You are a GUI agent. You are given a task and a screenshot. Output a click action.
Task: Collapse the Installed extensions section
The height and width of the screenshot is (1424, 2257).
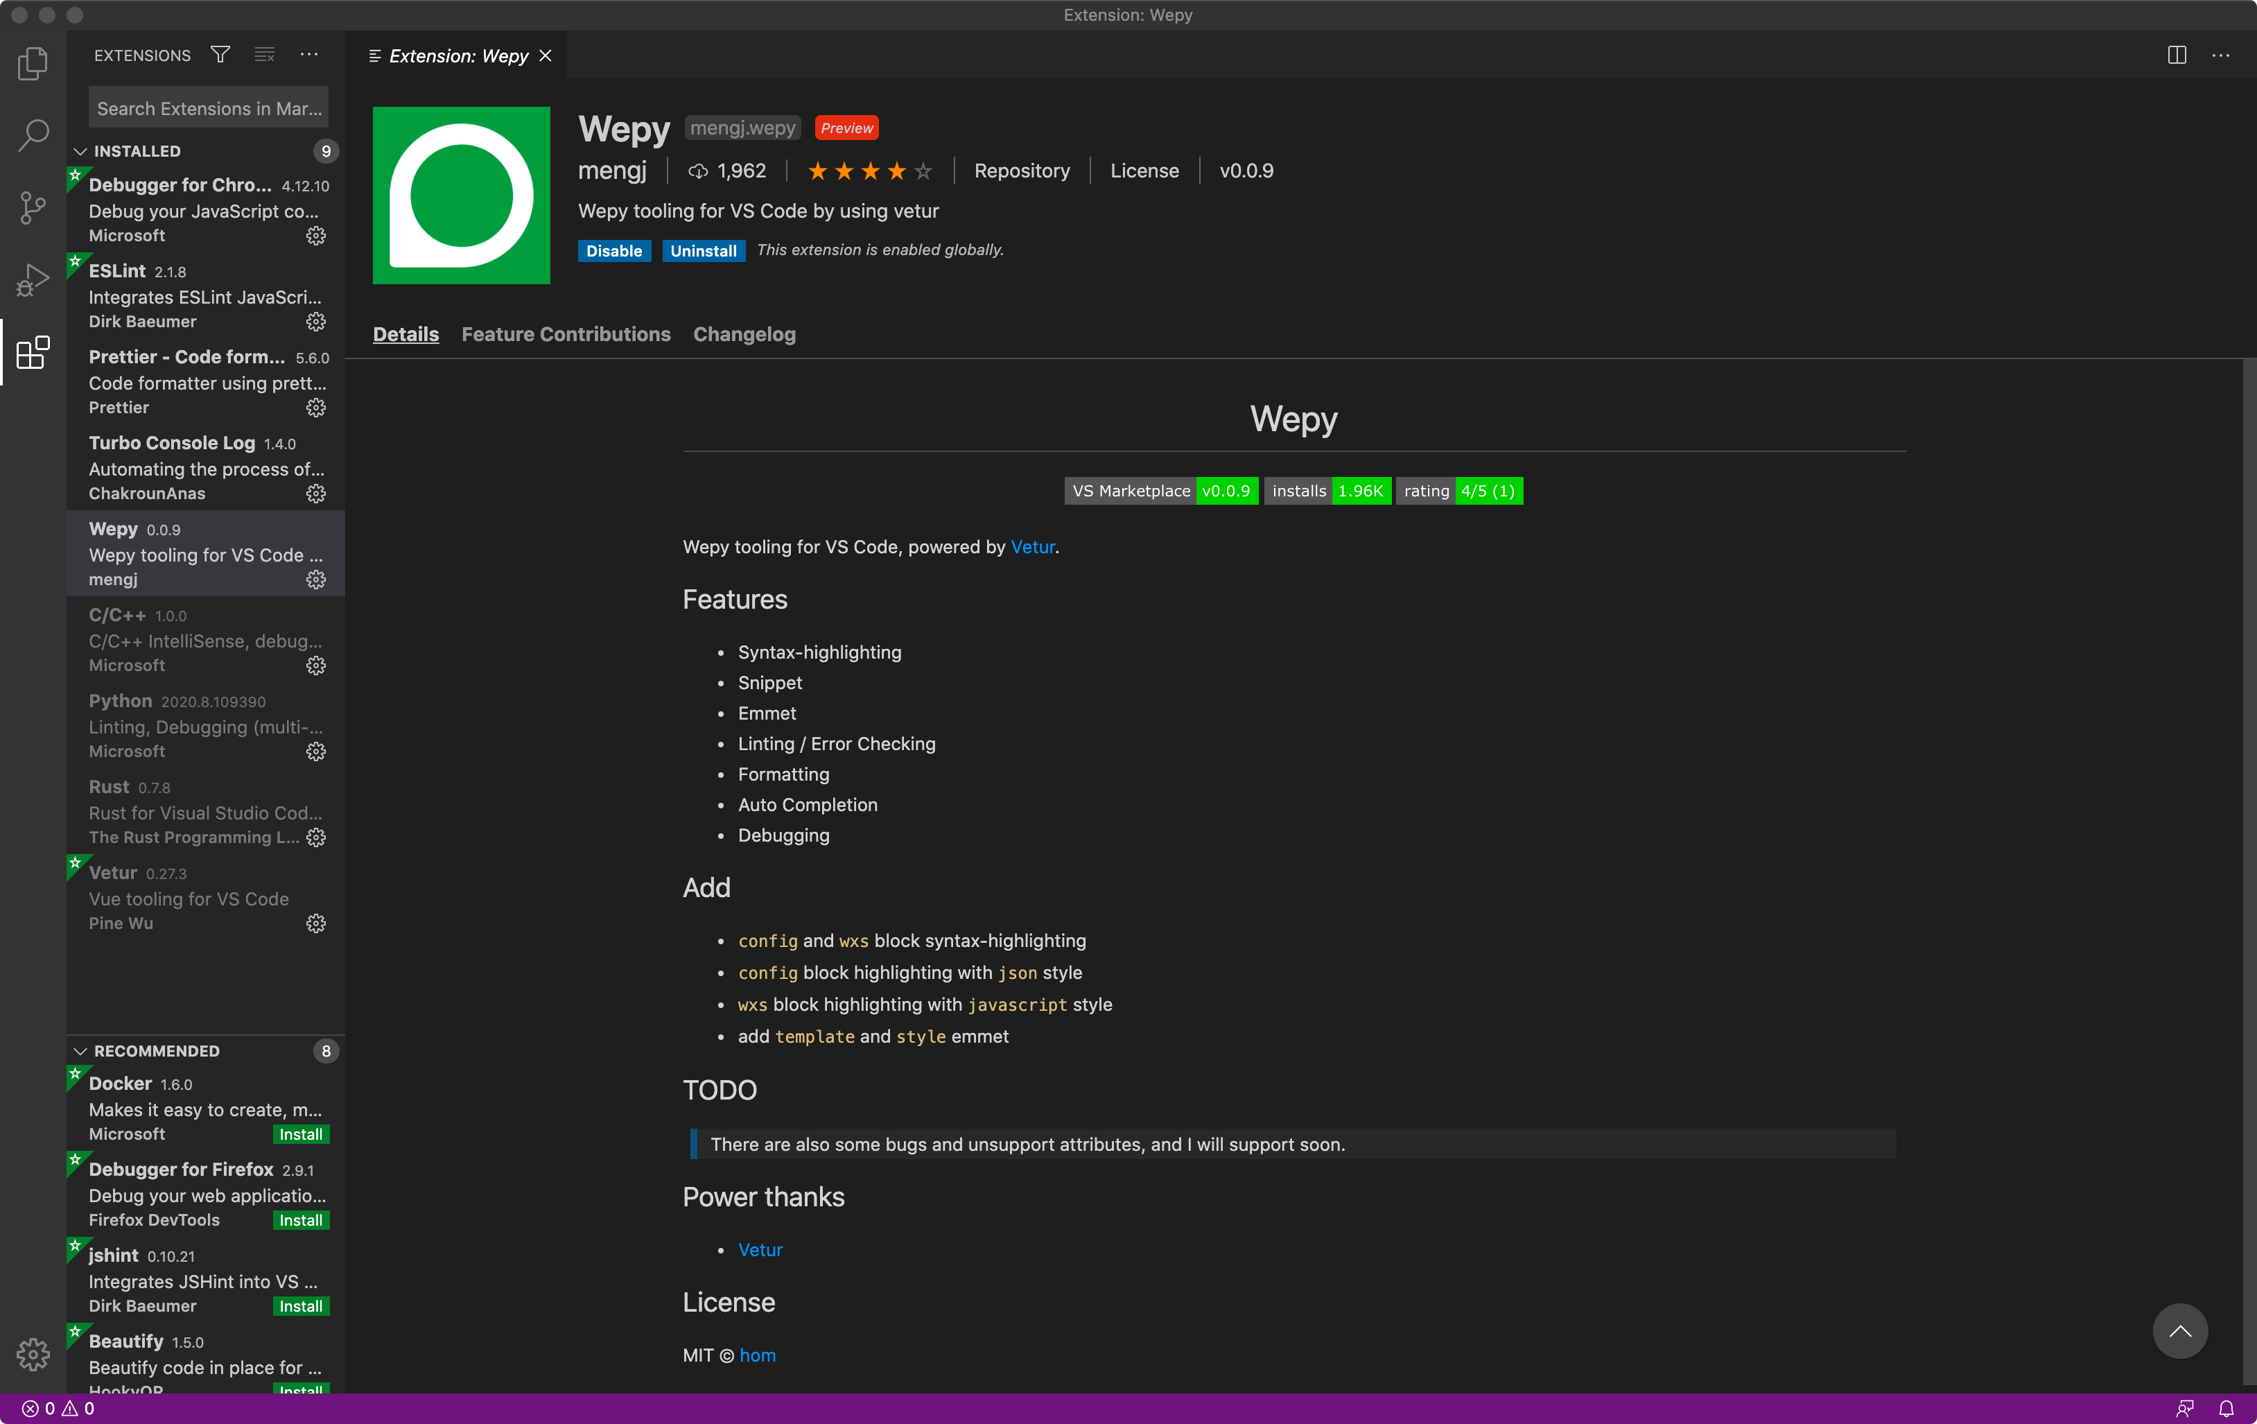coord(82,151)
